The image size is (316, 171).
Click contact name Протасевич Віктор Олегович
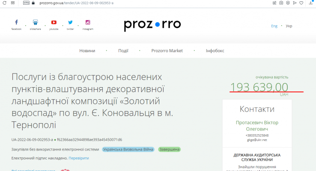click(257, 126)
